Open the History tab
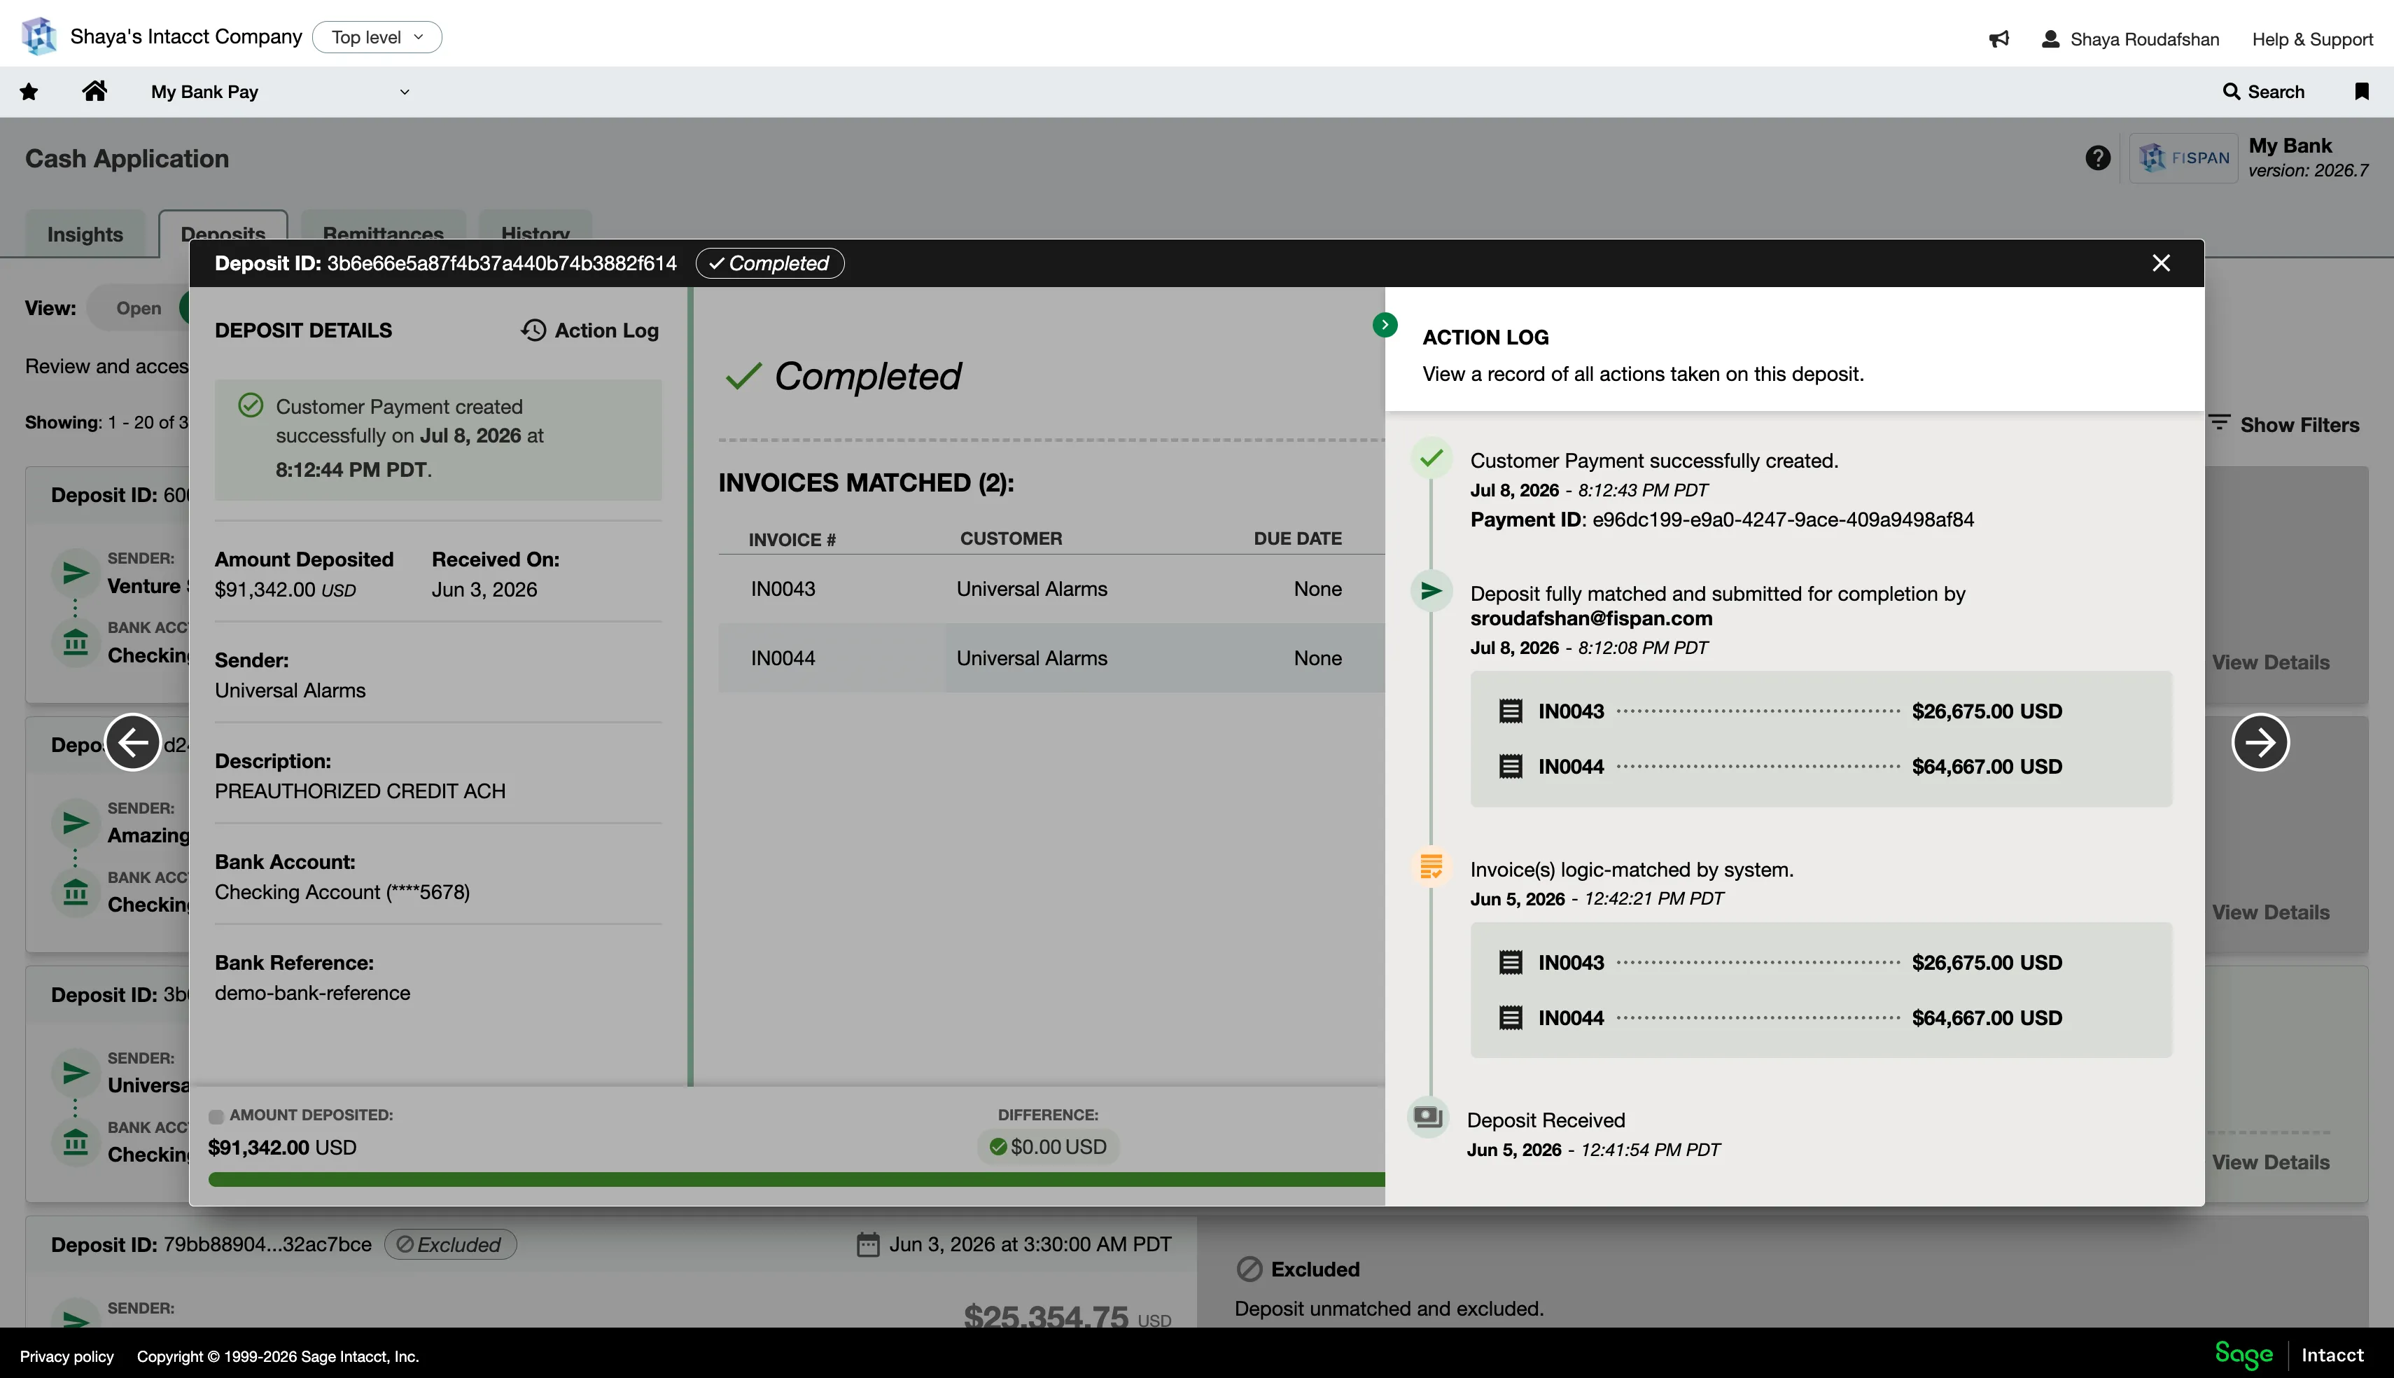This screenshot has width=2394, height=1378. pos(535,234)
